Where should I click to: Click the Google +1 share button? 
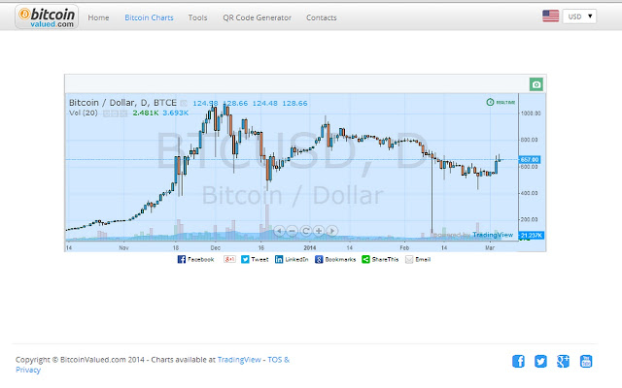tap(229, 259)
